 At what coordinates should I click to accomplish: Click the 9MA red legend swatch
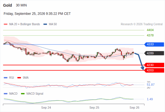coord(19,78)
